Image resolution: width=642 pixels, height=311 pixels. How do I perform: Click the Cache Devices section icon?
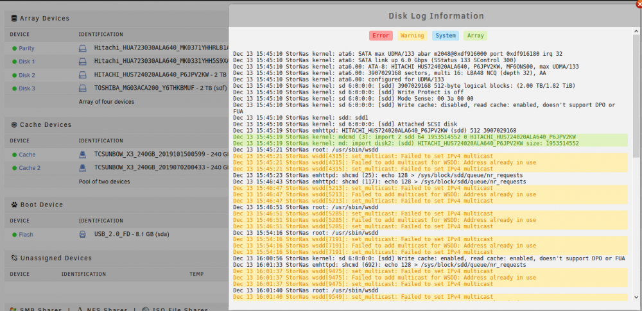tap(14, 124)
